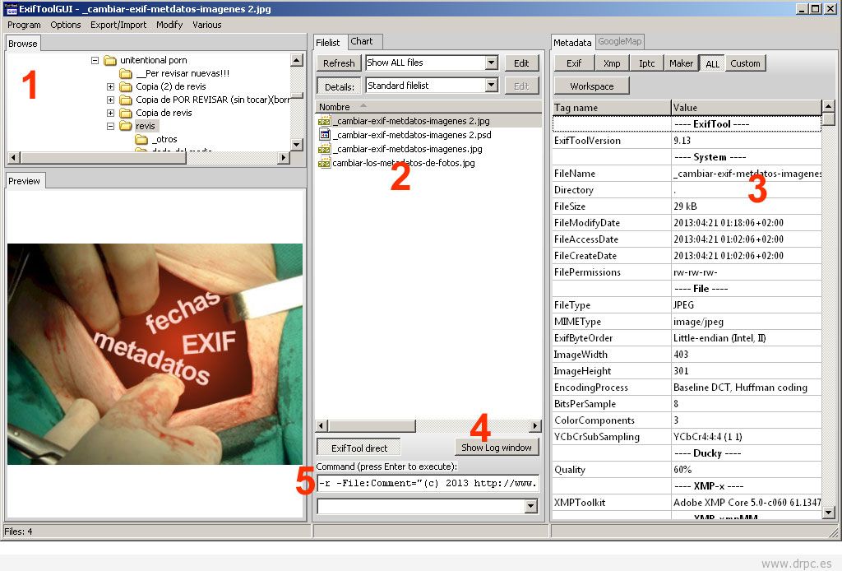Expand Copia de POR REVISAR folder
Image resolution: width=842 pixels, height=571 pixels.
111,100
